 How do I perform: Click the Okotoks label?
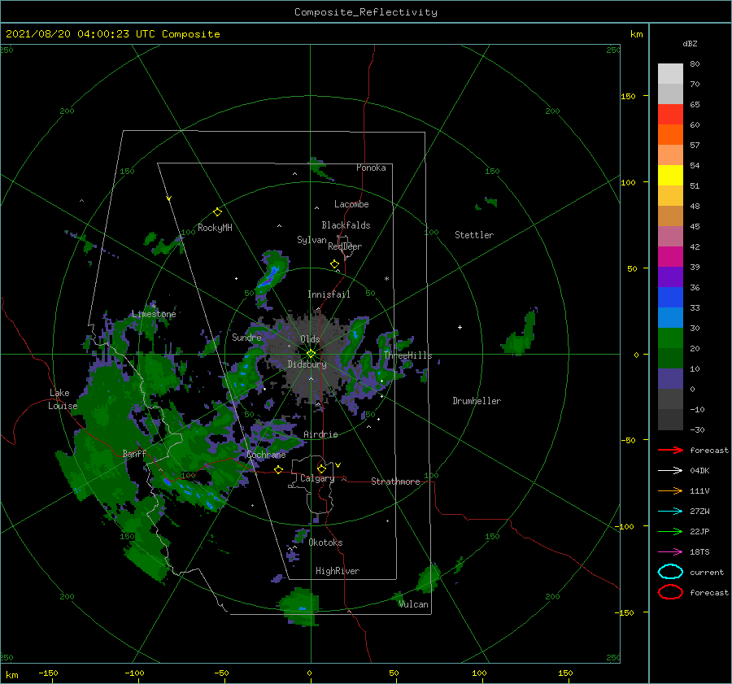tap(326, 542)
